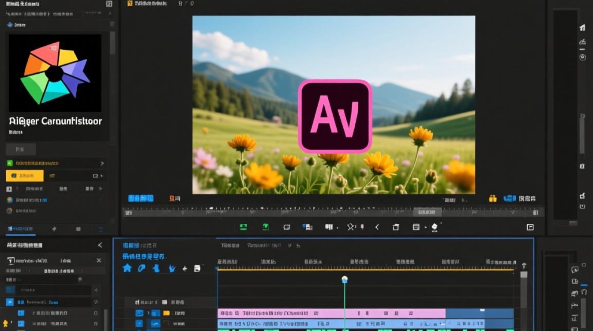This screenshot has width=593, height=331.
Task: Click the white rounded rectangle icon below the preview
Action: click(x=287, y=227)
